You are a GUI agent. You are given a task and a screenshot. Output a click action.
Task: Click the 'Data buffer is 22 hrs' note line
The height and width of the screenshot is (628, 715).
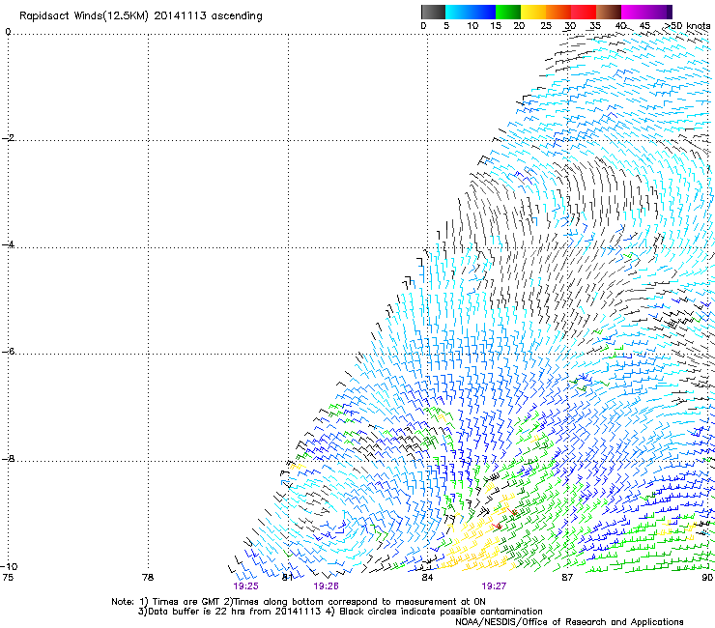click(341, 612)
